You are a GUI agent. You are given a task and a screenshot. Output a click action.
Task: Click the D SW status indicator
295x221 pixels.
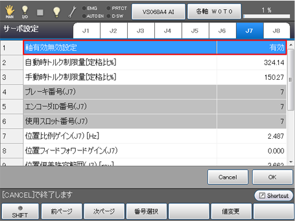point(115,16)
